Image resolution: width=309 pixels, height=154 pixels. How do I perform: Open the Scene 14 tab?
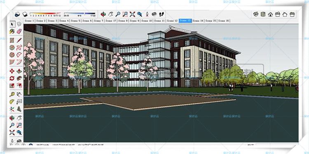pyautogui.click(x=198, y=21)
